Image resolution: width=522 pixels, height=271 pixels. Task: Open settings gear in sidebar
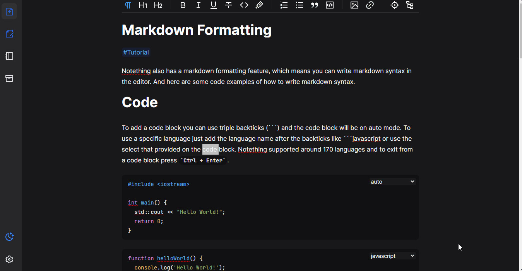(9, 259)
